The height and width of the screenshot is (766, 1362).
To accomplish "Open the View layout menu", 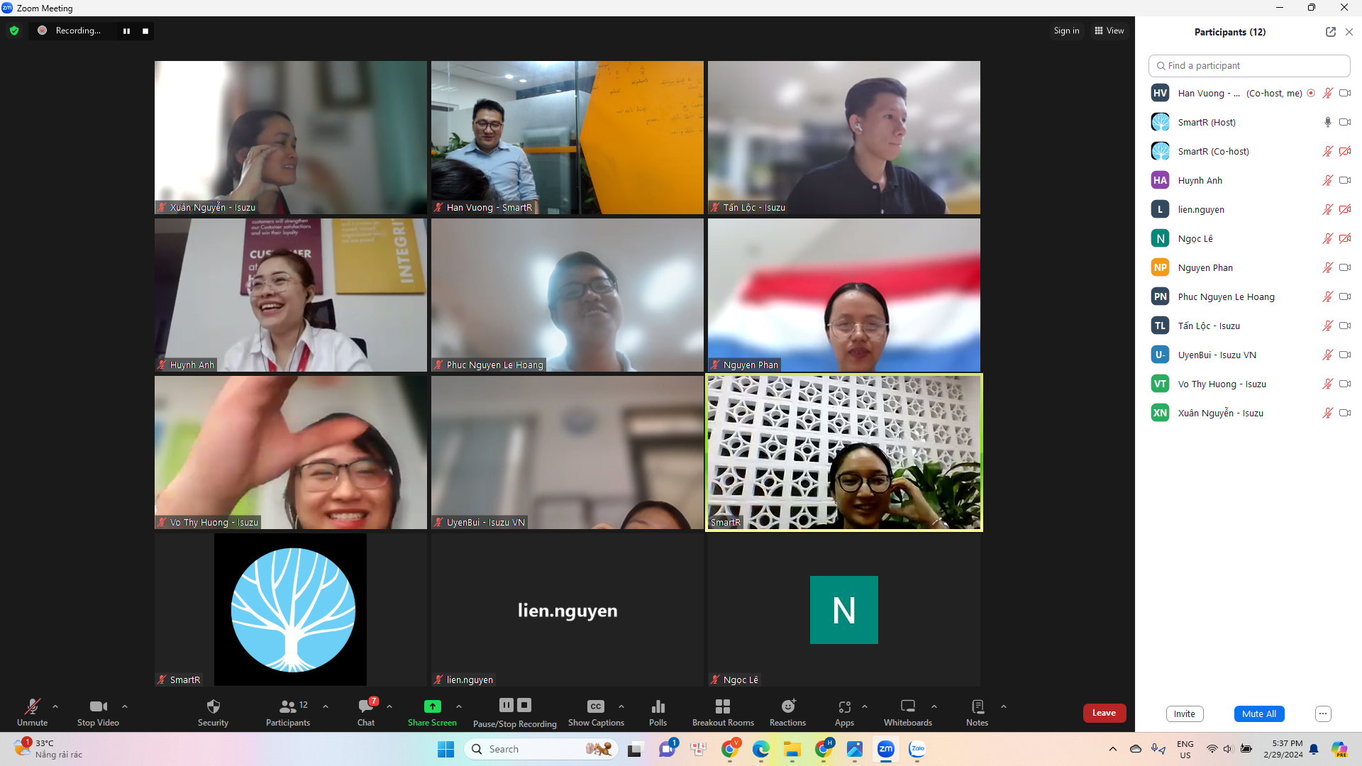I will point(1109,30).
